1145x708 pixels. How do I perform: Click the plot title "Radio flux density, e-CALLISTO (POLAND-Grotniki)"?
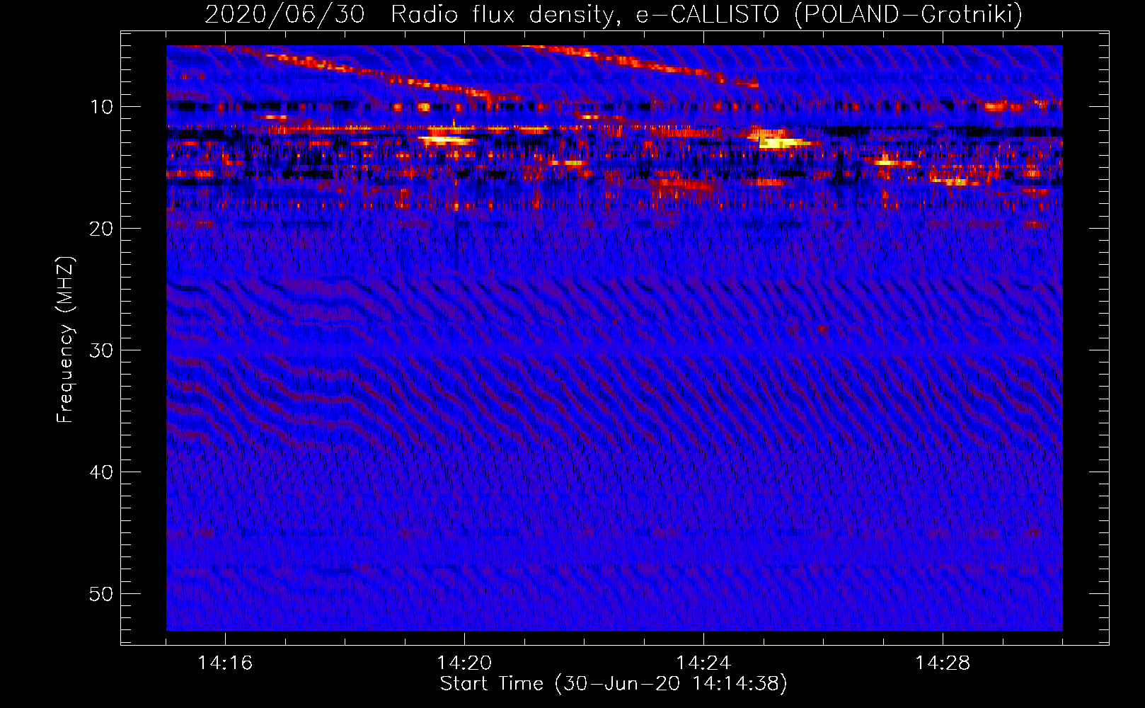click(x=706, y=14)
